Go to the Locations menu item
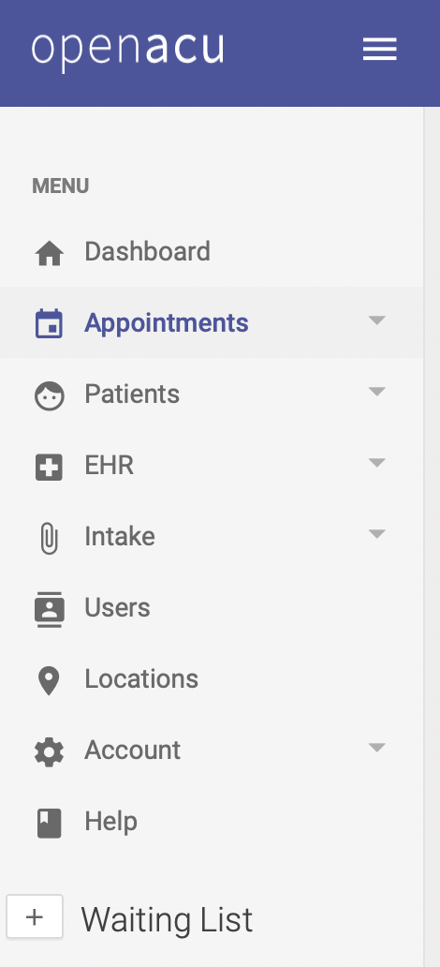440x967 pixels. pos(212,679)
